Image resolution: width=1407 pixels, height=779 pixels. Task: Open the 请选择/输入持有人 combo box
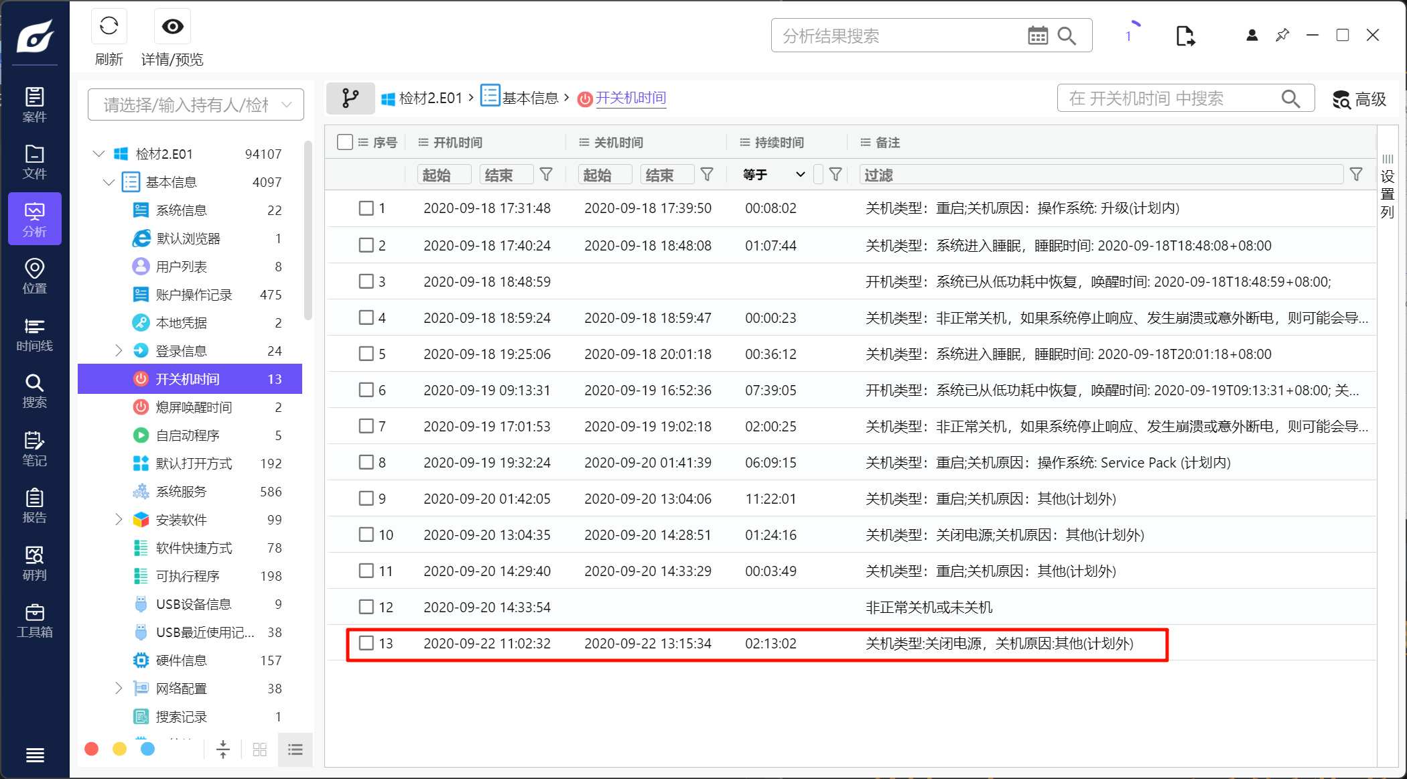point(196,104)
